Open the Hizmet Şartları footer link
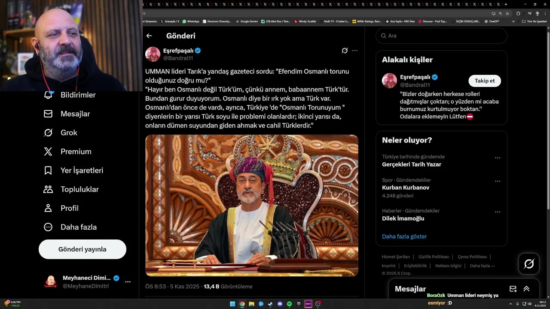 (x=396, y=257)
